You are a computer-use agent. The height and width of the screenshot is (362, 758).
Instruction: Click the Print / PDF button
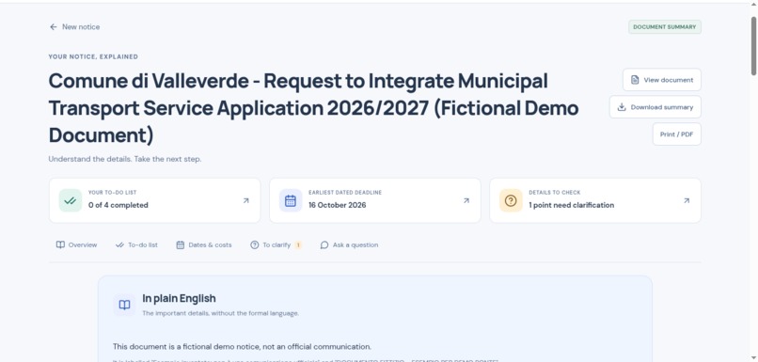pos(677,134)
